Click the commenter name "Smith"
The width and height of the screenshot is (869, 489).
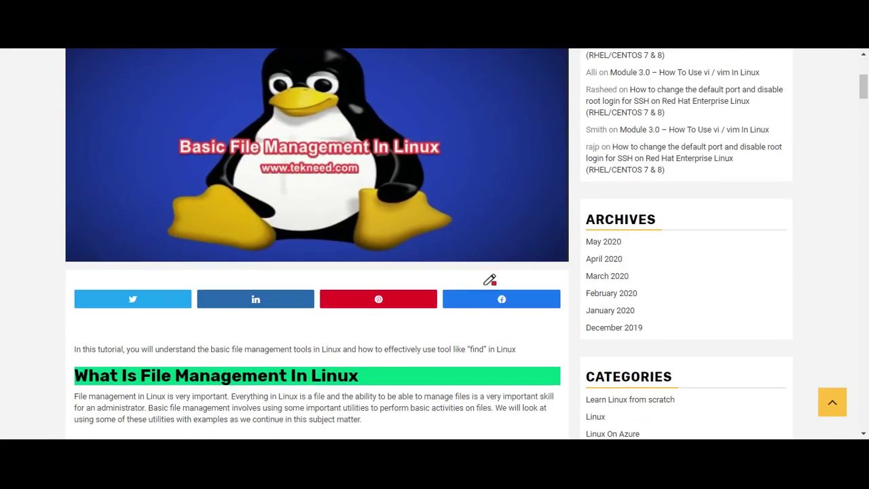[x=596, y=130]
